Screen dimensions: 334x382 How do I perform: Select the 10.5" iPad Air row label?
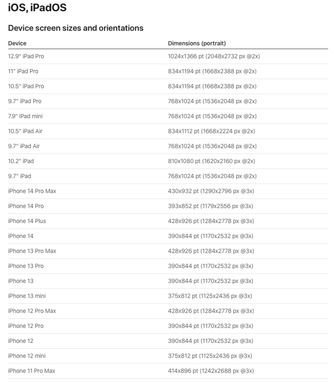tap(25, 131)
